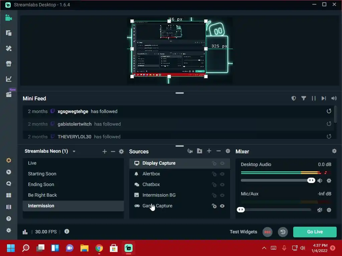Open the grid layout icon in sidebar

coord(8,195)
